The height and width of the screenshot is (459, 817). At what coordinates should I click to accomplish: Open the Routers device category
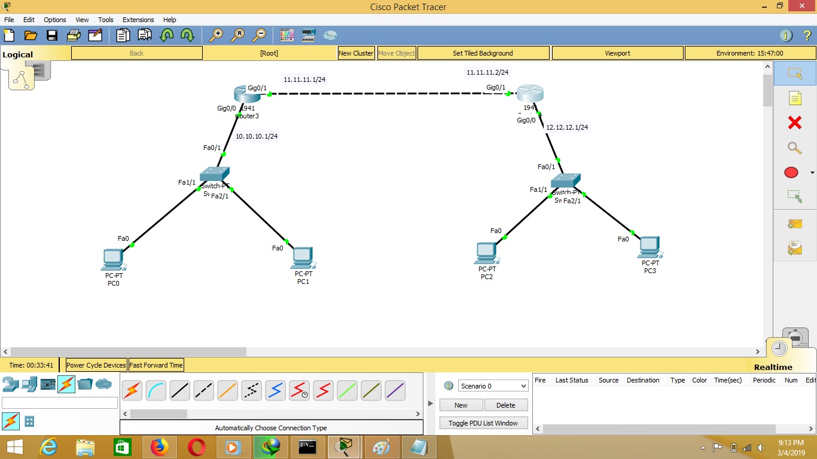[12, 384]
